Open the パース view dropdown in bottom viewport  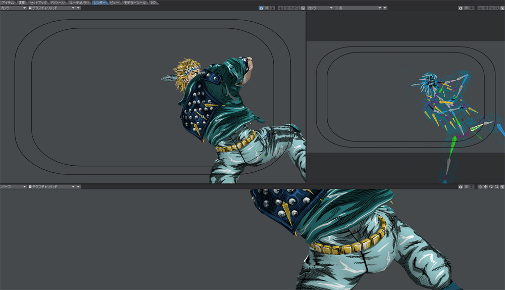(x=13, y=186)
